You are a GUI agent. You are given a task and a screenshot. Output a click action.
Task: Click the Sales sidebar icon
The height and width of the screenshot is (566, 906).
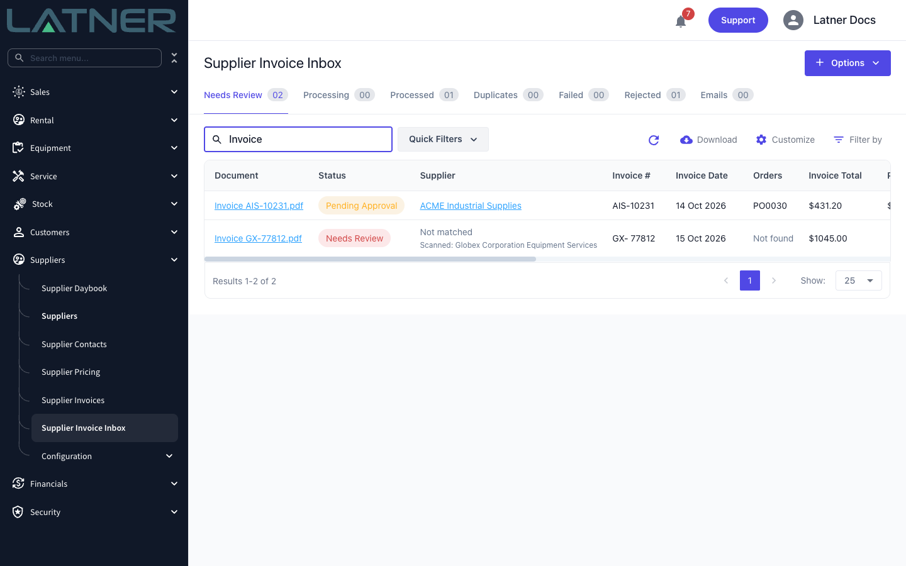click(x=19, y=92)
